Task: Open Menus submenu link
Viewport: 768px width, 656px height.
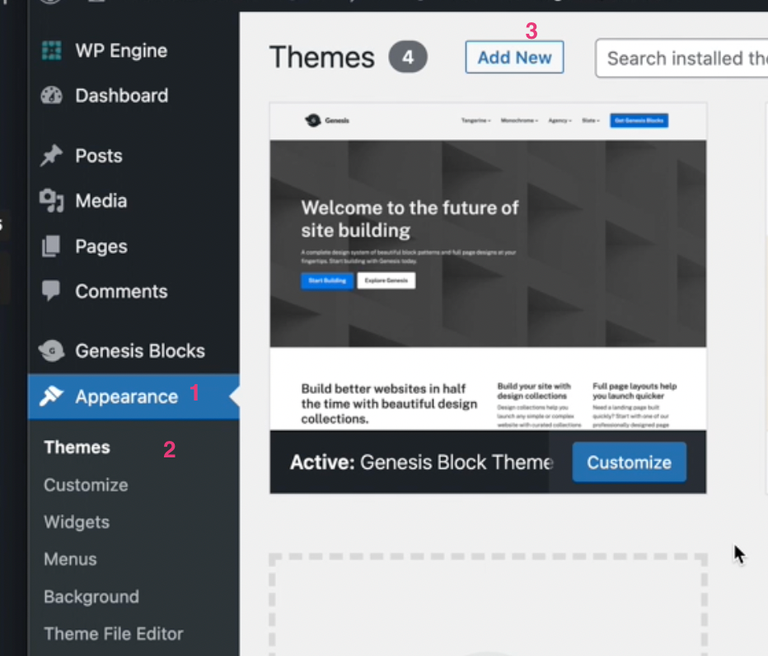Action: pos(70,559)
